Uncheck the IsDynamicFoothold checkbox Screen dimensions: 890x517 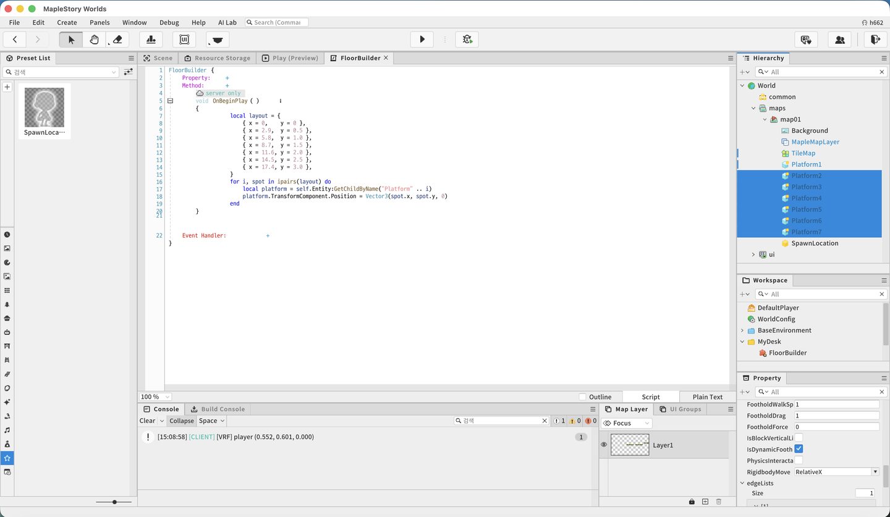[799, 449]
